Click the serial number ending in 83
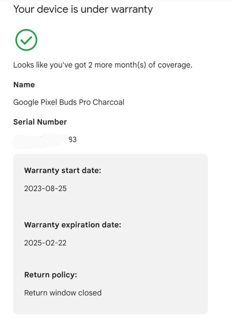 point(45,140)
